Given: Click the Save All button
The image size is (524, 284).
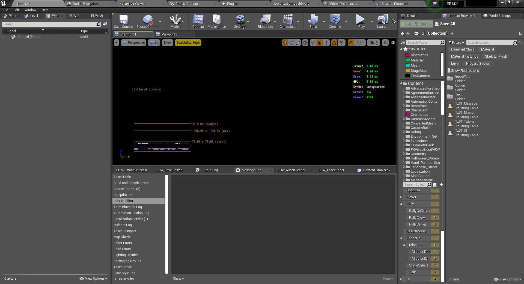Looking at the screenshot, I should pos(445,24).
